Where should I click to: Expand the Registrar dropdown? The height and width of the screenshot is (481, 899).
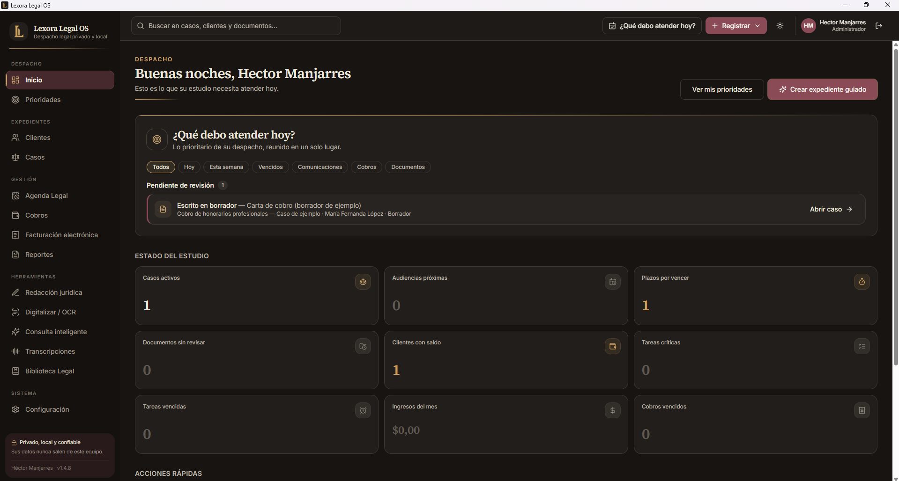click(x=736, y=26)
